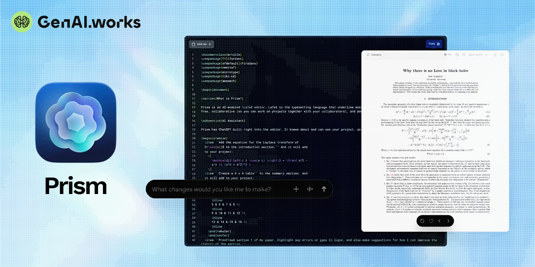The height and width of the screenshot is (267, 535).
Task: Click the rightmost circular icon in preview toolbar
Action: pyautogui.click(x=502, y=55)
